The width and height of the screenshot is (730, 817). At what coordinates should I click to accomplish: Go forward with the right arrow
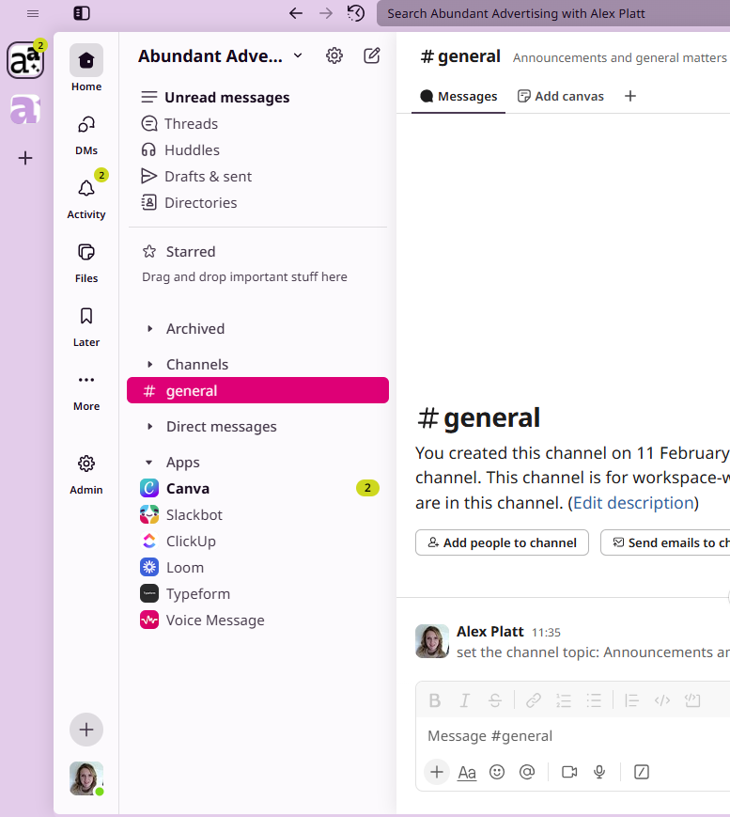[x=326, y=13]
